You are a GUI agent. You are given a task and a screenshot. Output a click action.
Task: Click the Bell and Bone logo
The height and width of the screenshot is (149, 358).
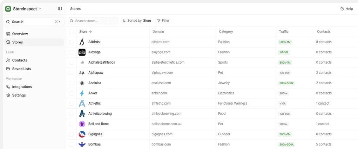pos(82,124)
